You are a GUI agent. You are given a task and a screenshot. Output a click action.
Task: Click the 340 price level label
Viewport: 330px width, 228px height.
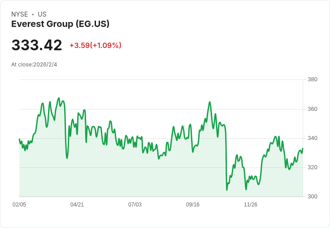click(x=313, y=138)
